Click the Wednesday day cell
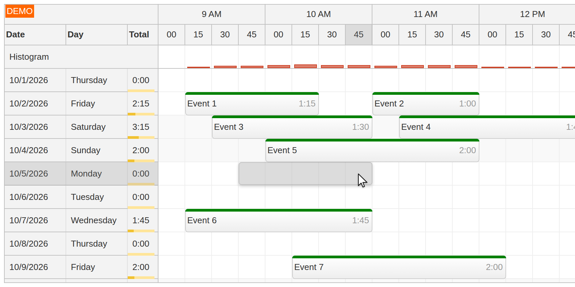The width and height of the screenshot is (575, 287). coord(97,220)
